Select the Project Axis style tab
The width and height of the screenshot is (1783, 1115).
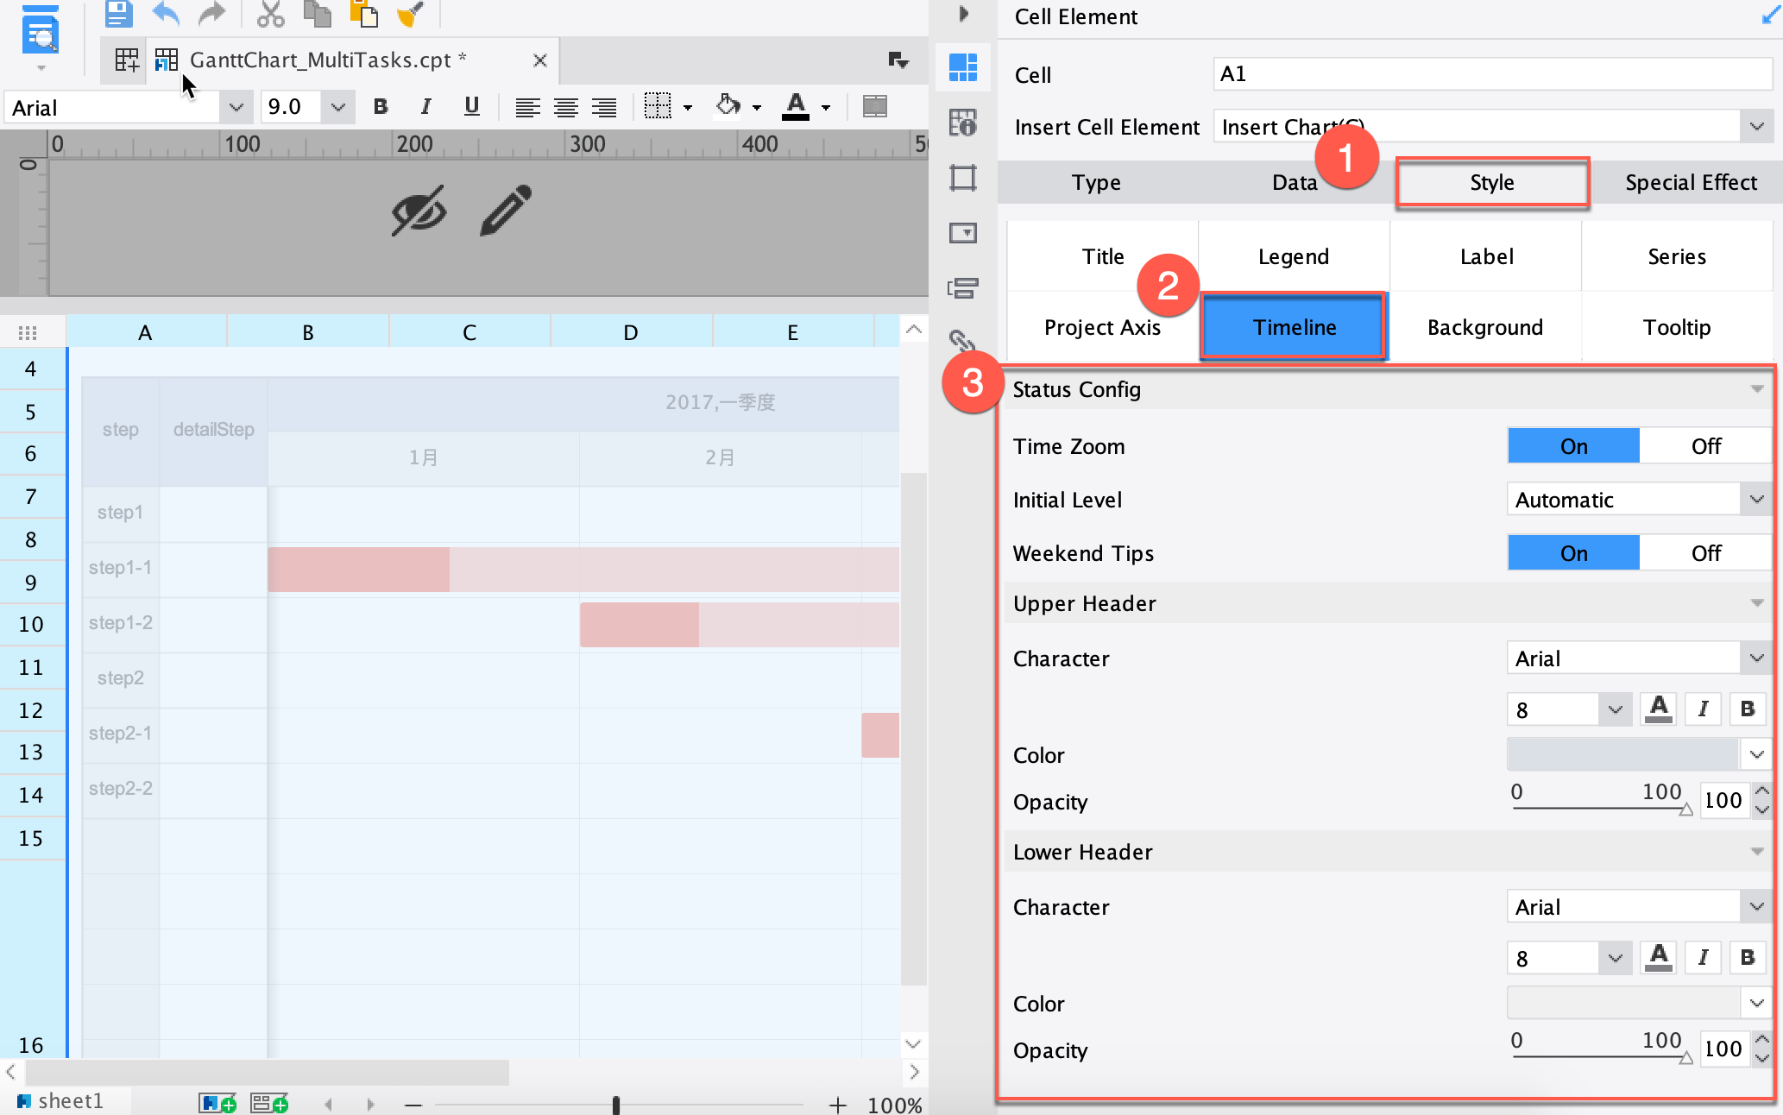pos(1102,327)
